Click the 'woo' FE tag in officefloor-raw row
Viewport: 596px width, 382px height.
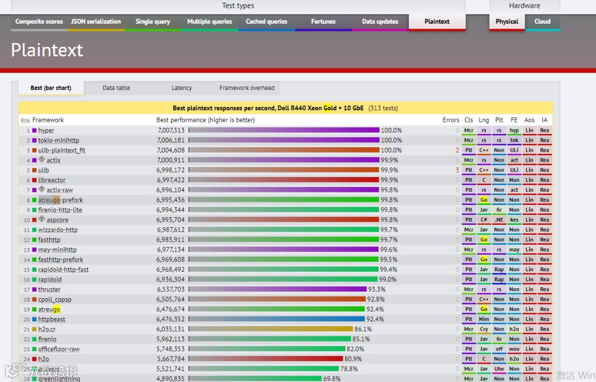click(x=514, y=349)
